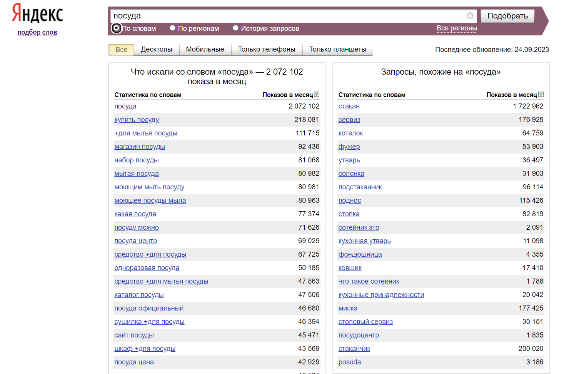The height and width of the screenshot is (374, 564).
Task: Switch to the 'Все' device tab
Action: coord(121,49)
